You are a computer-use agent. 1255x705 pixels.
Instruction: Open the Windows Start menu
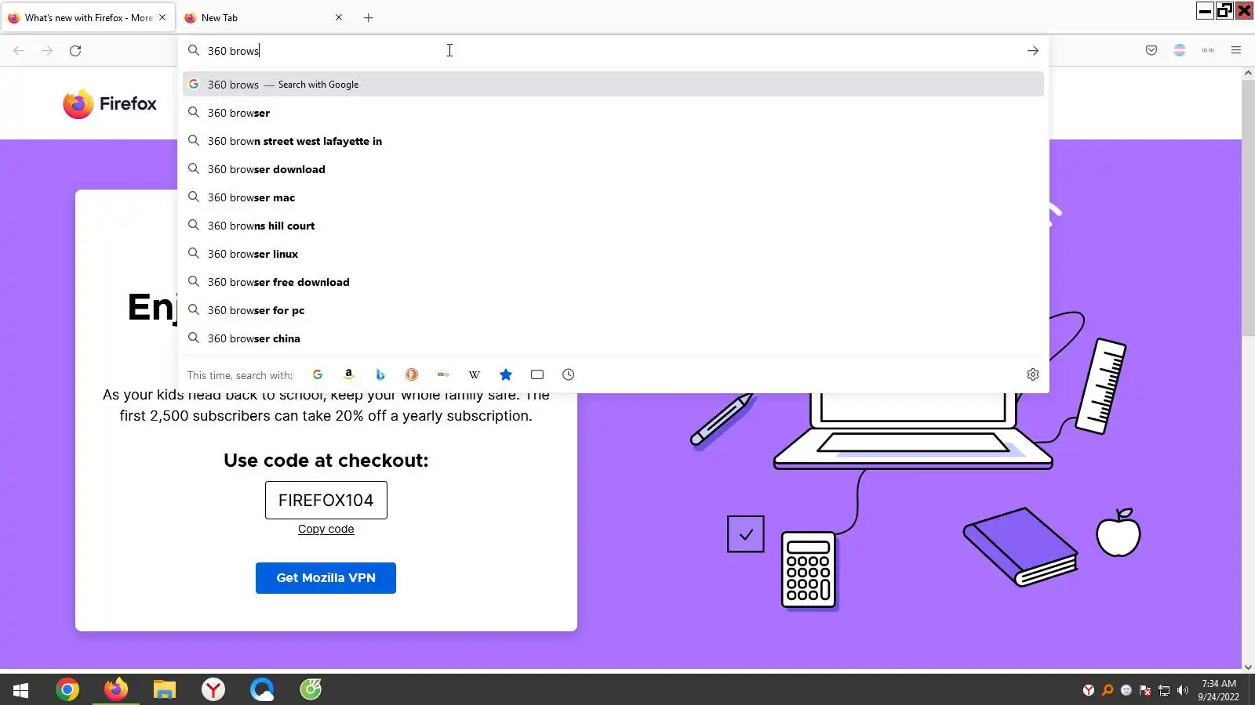tap(21, 689)
